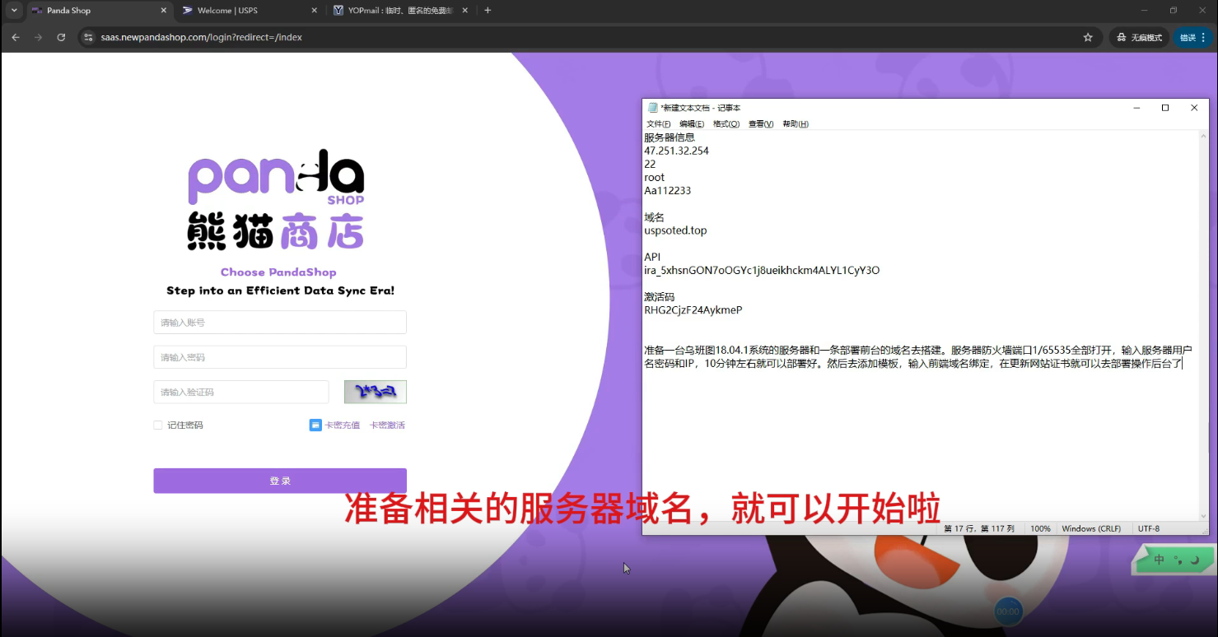Close the Welcome | USPS tab

coord(314,11)
